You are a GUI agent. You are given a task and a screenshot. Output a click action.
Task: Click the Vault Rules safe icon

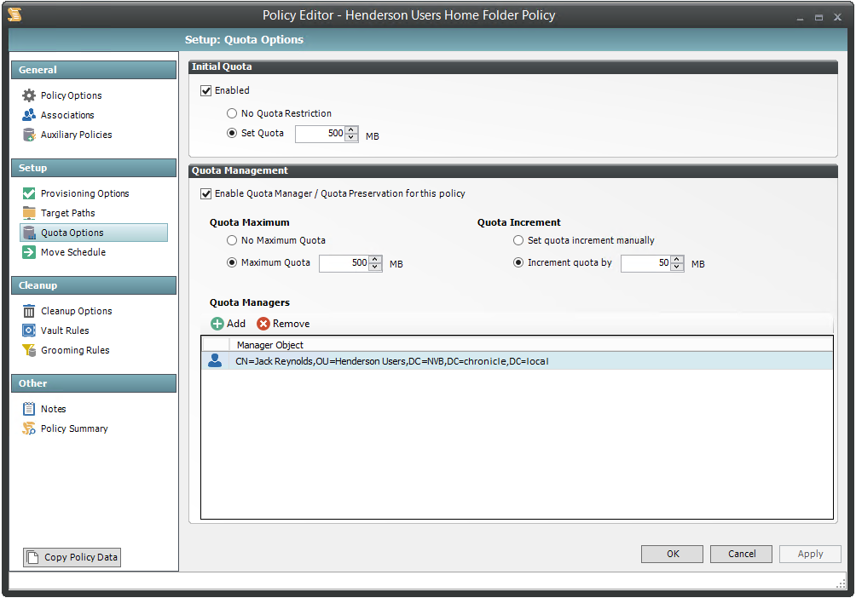pyautogui.click(x=29, y=331)
